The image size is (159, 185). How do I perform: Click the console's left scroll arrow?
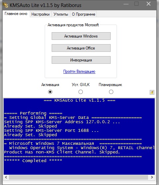[6, 177]
